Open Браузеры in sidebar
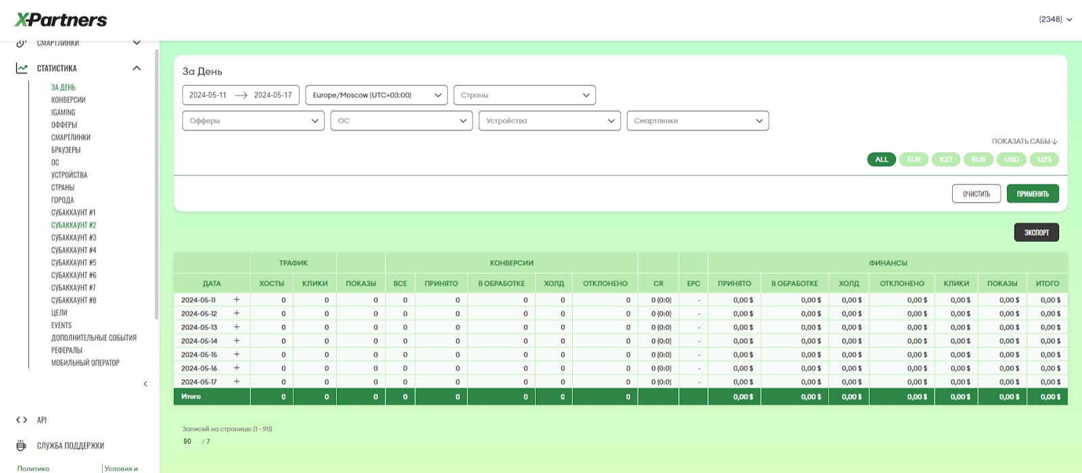 click(66, 150)
